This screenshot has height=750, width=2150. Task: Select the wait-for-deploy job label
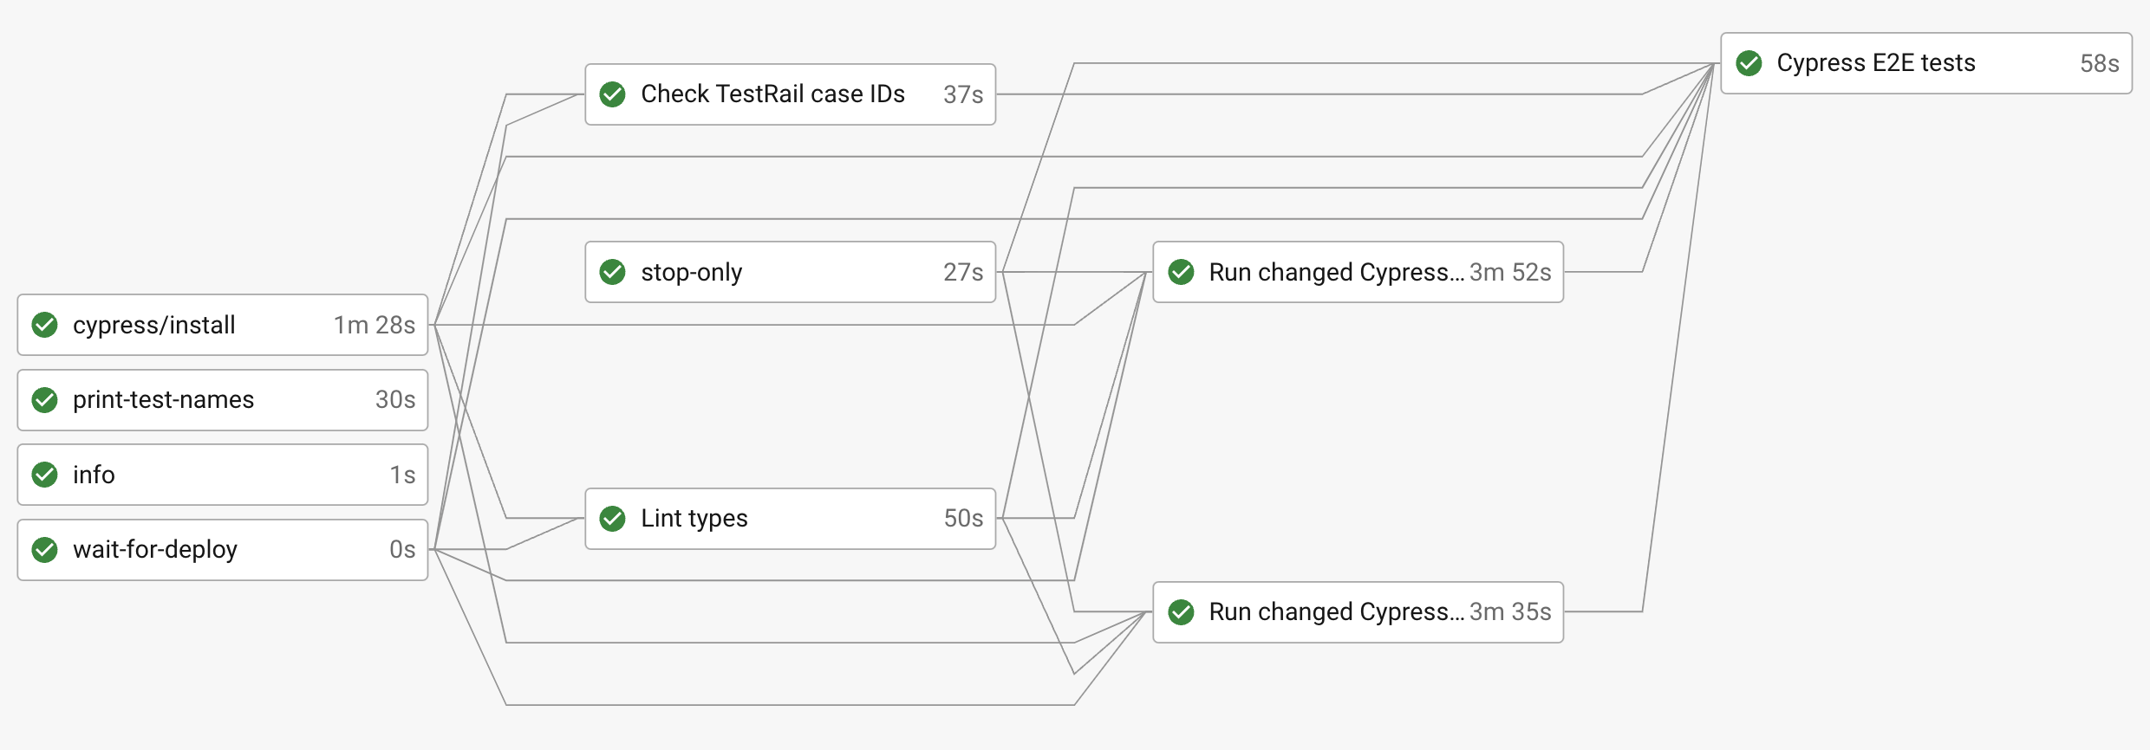154,550
